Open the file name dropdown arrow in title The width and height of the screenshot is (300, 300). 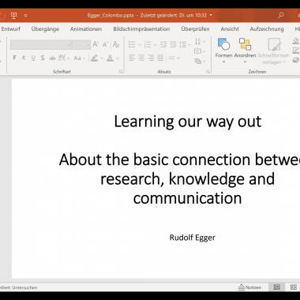(211, 15)
